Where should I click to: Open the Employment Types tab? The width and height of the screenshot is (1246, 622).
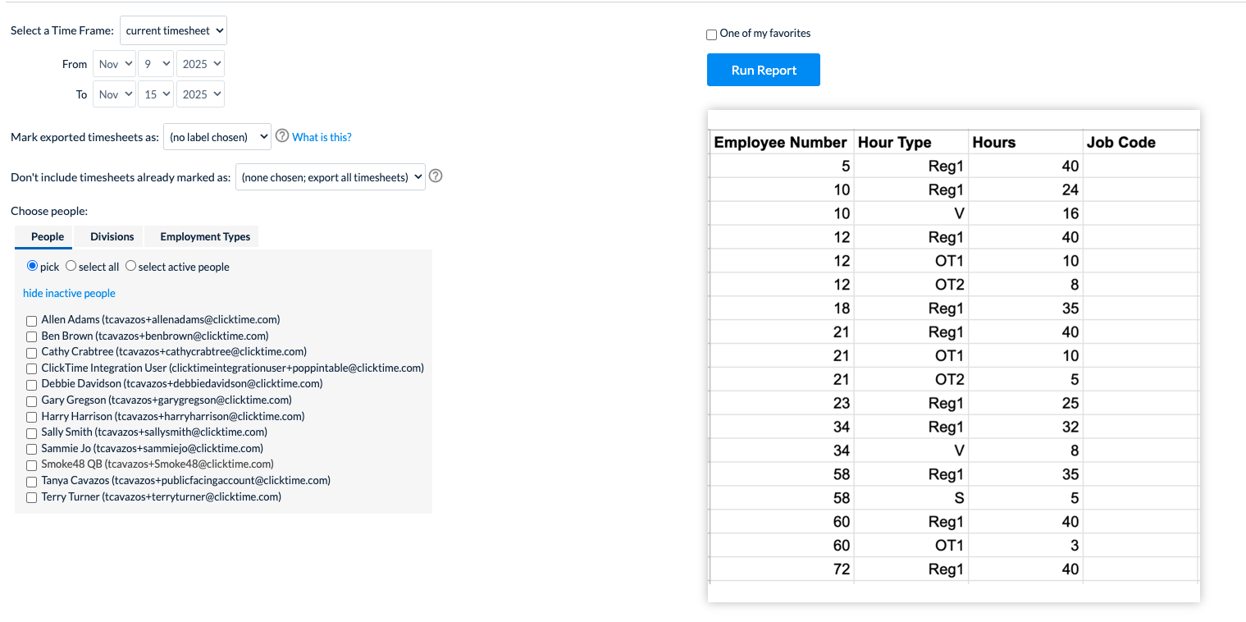click(x=205, y=236)
